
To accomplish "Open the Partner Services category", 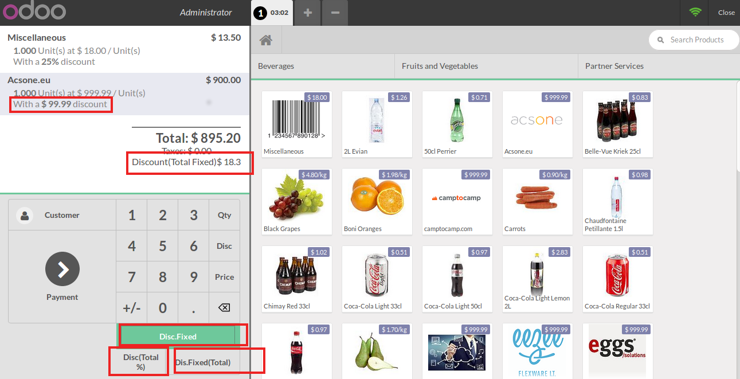I will coord(659,66).
